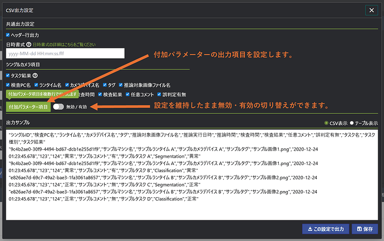Image resolution: width=384 pixels, height=241 pixels.
Task: Click the この設定で出力 button
Action: (326, 229)
